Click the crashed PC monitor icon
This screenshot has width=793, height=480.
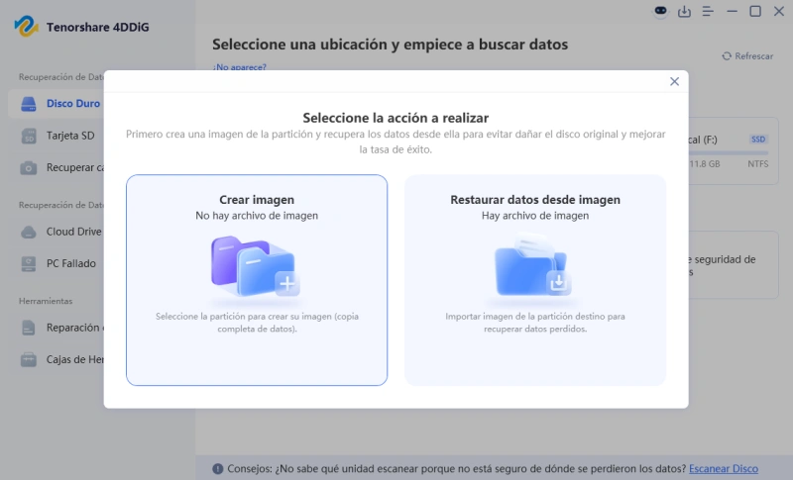click(x=29, y=264)
